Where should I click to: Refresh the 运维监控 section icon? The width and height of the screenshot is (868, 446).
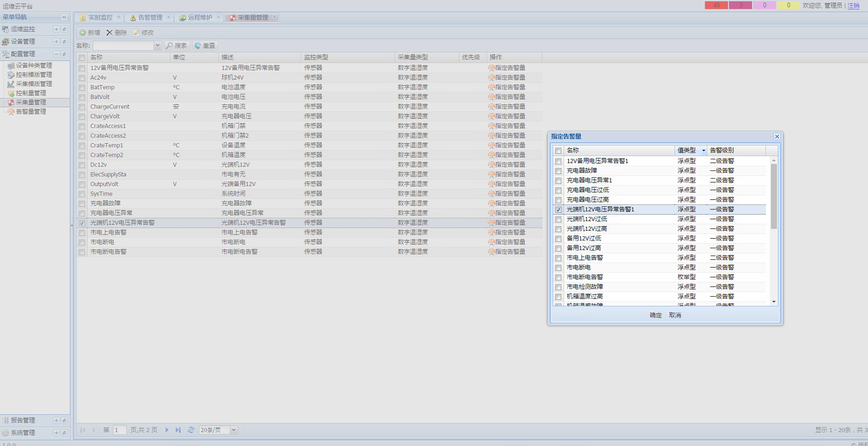click(64, 29)
